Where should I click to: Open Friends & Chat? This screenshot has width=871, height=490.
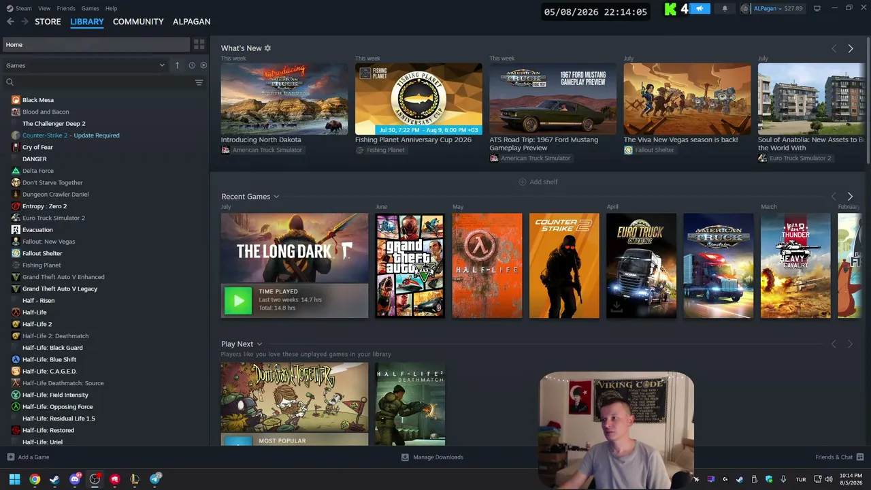840,457
